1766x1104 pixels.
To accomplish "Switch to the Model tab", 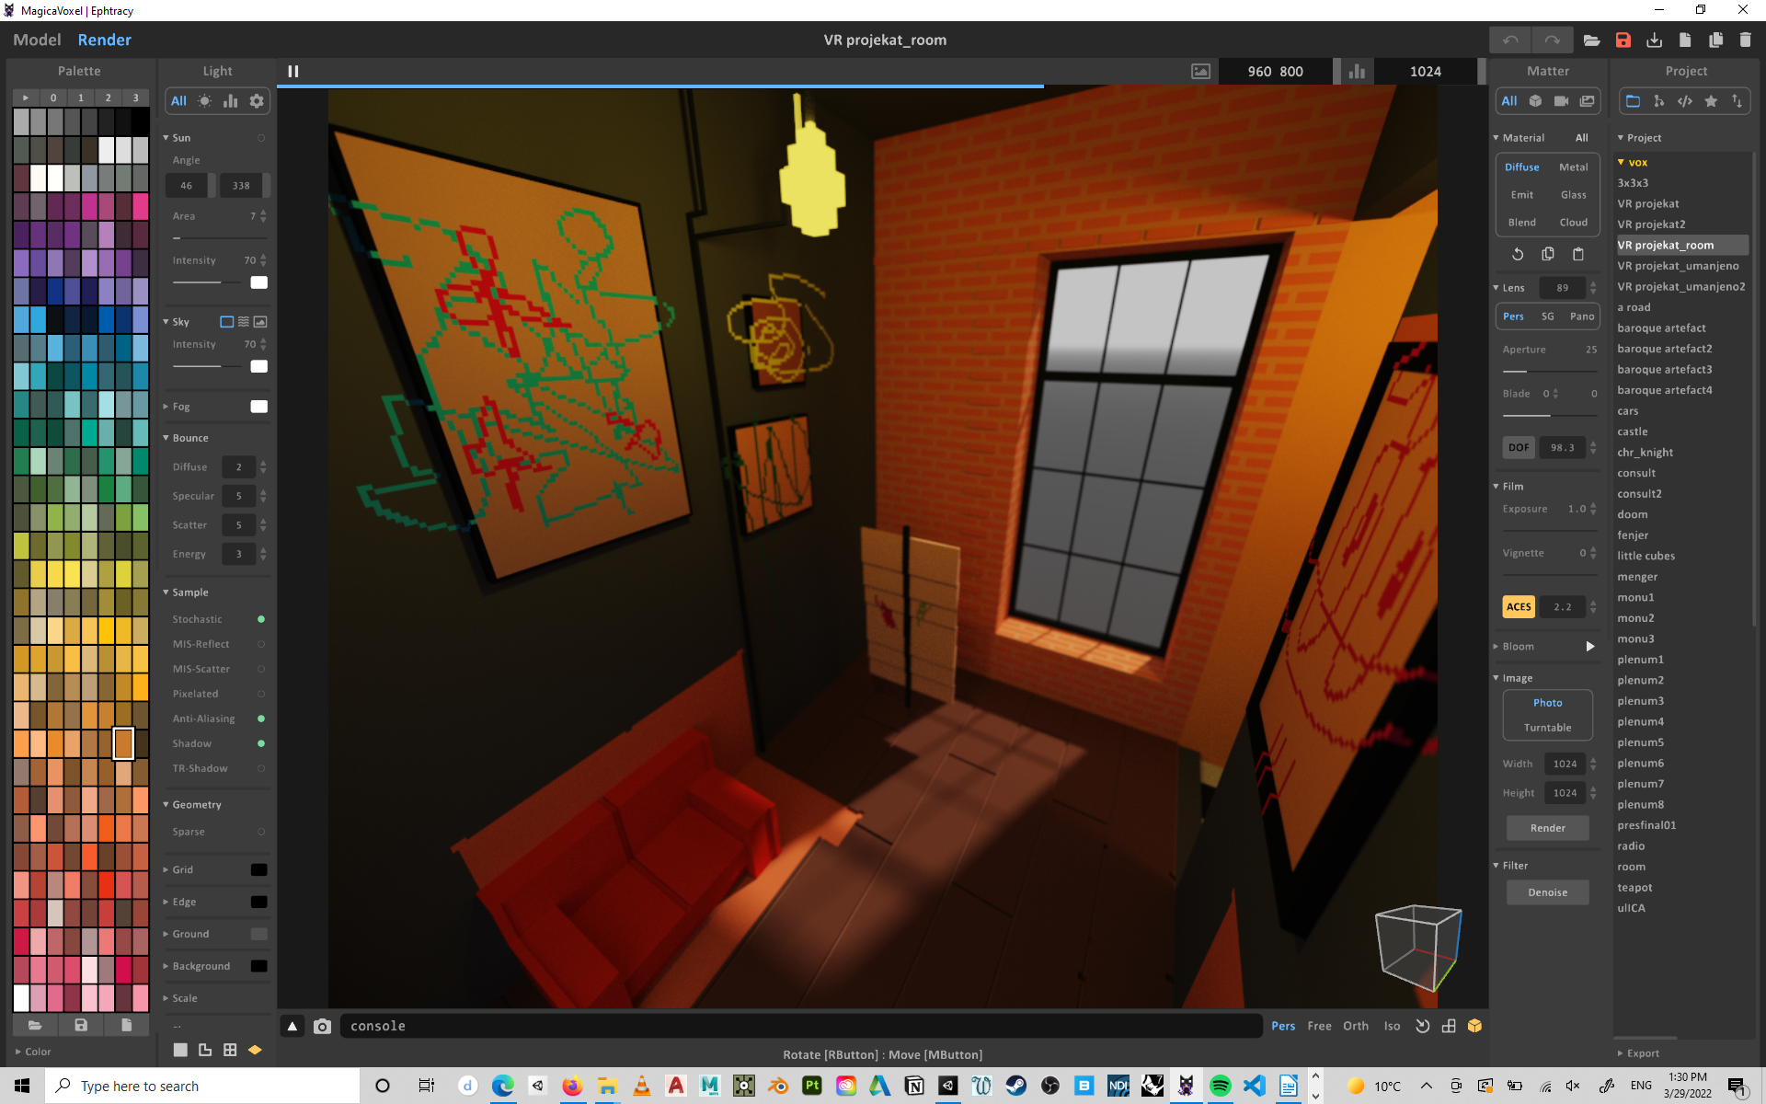I will 37,40.
